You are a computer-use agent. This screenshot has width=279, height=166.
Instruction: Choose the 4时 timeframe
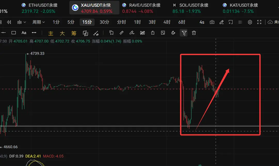167,22
